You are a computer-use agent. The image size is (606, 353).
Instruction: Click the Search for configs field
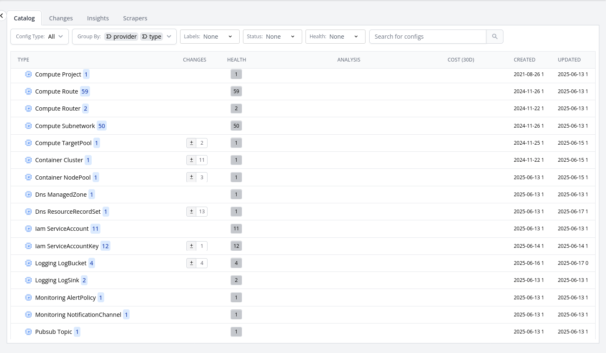click(428, 37)
